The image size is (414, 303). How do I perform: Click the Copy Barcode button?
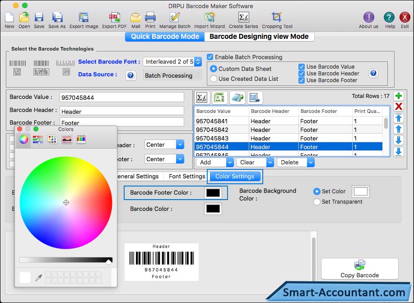[360, 269]
